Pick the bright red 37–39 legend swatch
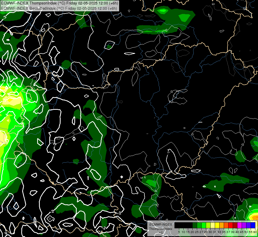Screen dimensions: 258x237 pyautogui.click(x=231, y=225)
